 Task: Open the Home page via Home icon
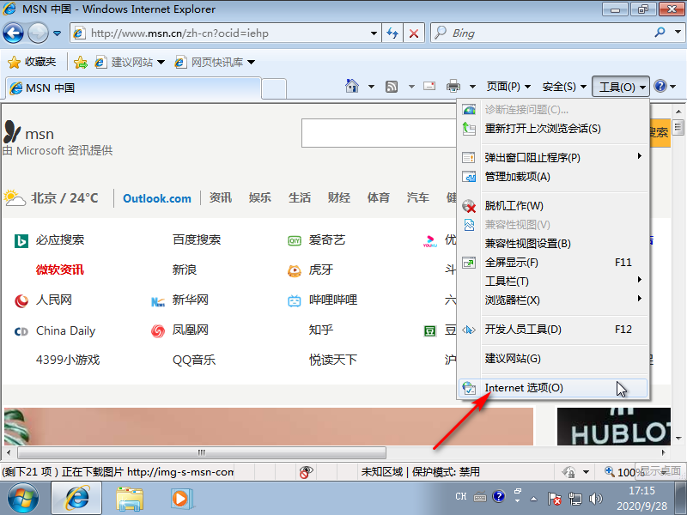[353, 86]
